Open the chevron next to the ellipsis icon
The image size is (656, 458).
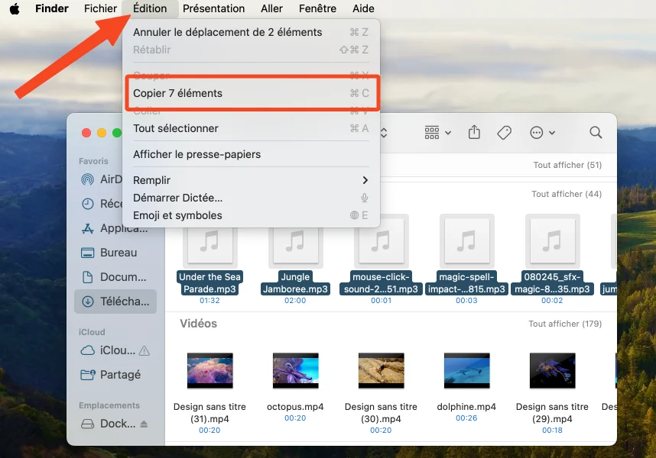pos(550,132)
